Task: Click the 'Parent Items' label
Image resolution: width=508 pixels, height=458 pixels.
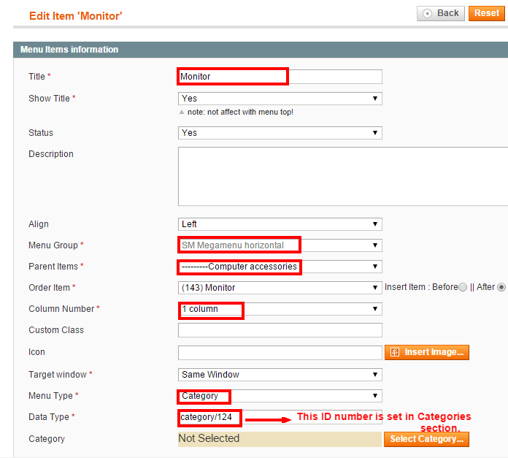Action: [53, 267]
